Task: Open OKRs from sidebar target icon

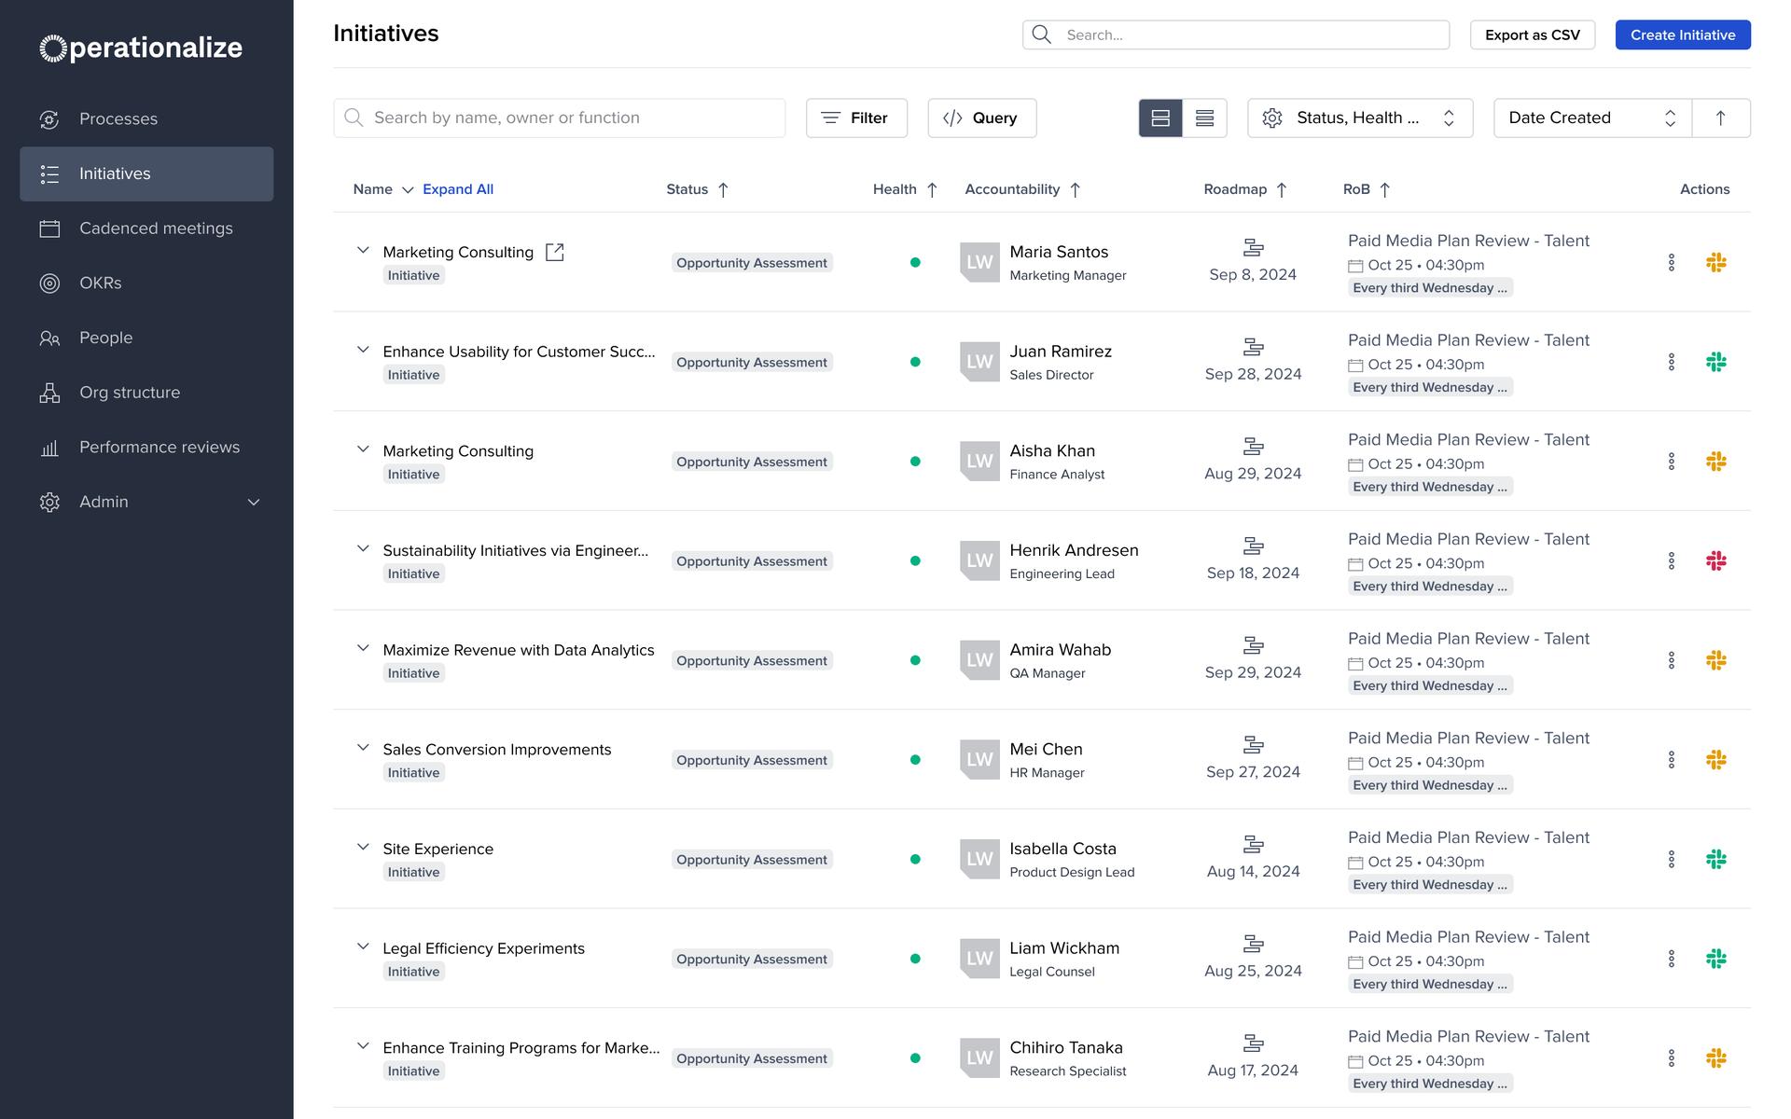Action: (x=49, y=283)
